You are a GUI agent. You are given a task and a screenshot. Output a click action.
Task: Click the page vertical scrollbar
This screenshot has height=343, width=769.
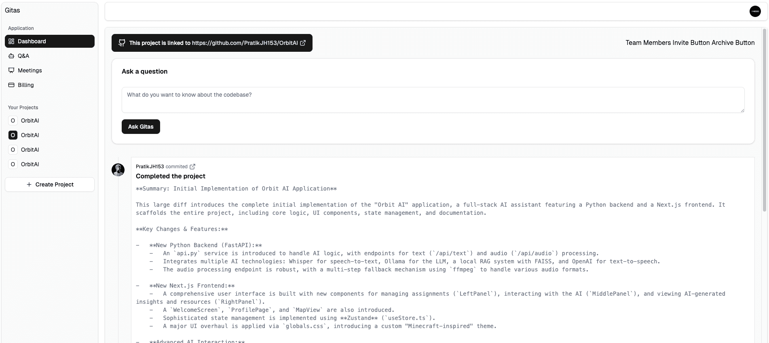(764, 121)
